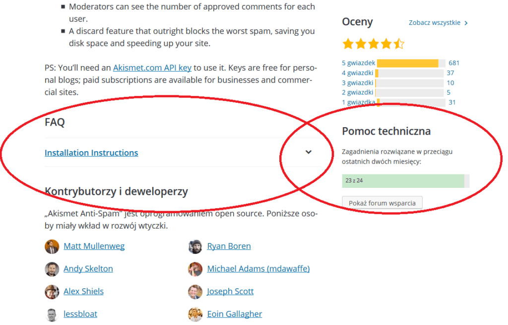Screen dimensions: 508x325
Task: Click the 681 ratings count
Action: 454,63
